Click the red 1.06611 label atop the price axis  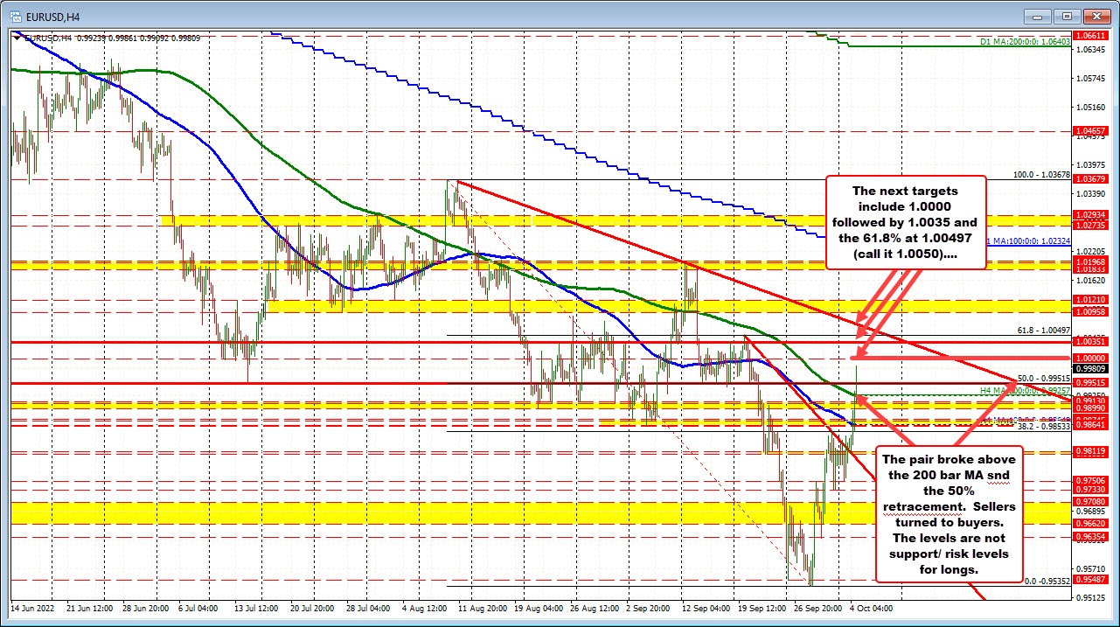[1091, 35]
